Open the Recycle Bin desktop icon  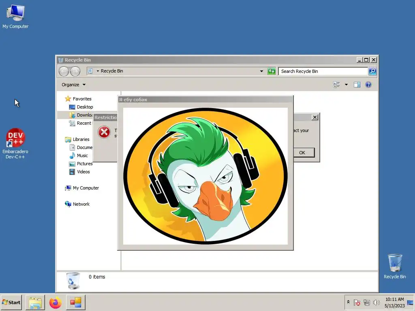(395, 266)
